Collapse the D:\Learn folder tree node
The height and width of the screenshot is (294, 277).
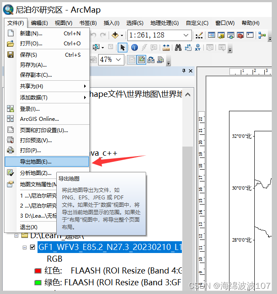[x=17, y=236]
